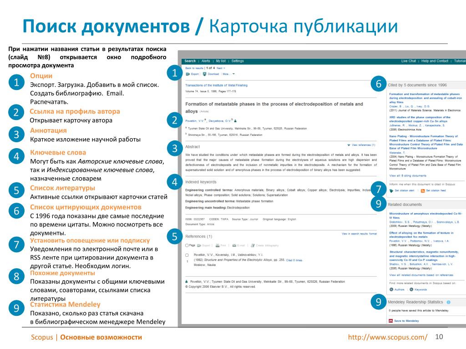
Task: Click the references Print icon
Action: 218,245
